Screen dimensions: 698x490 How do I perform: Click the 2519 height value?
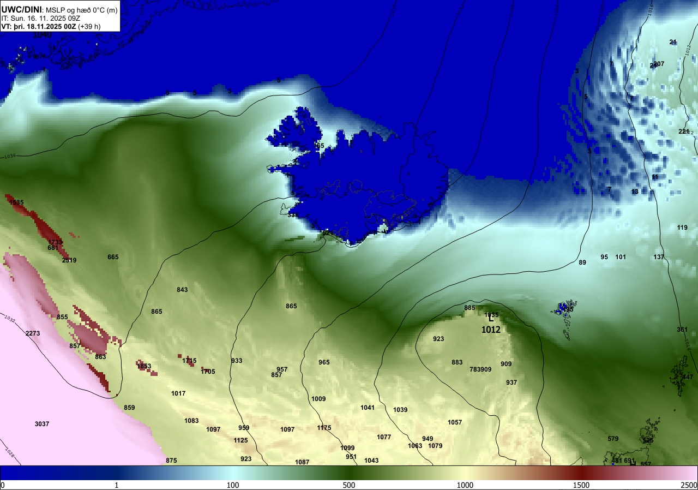(69, 260)
